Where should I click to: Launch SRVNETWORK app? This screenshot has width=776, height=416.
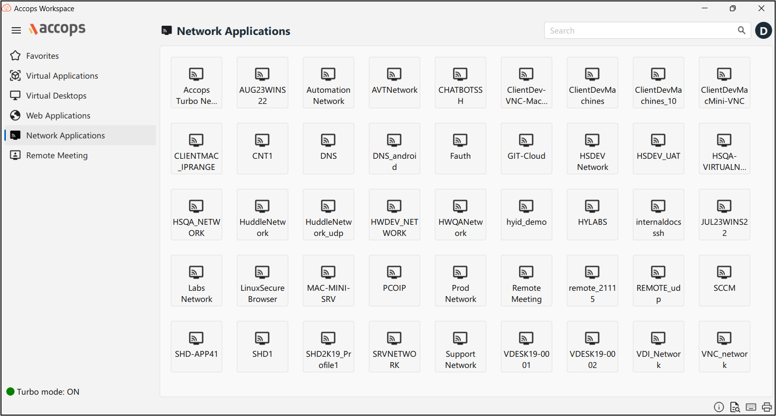click(x=395, y=347)
